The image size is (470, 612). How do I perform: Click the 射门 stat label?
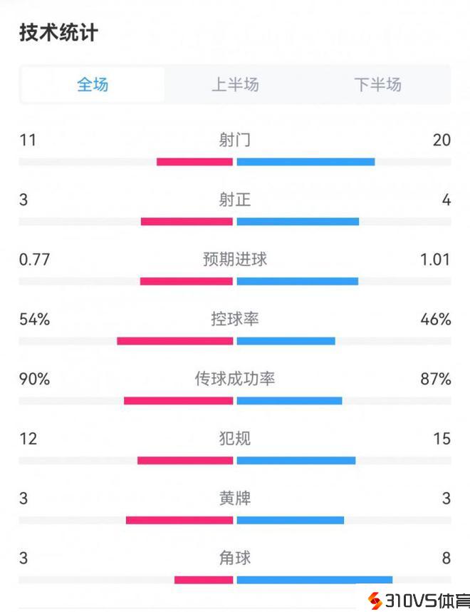(235, 140)
